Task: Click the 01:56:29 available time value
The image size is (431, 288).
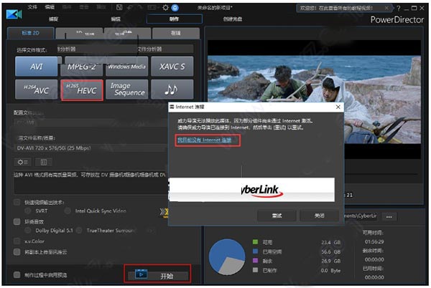Action: click(374, 241)
